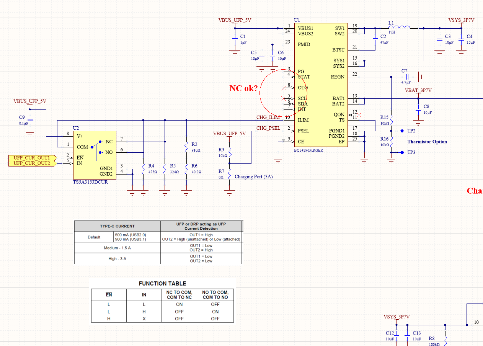Viewport: 483px width, 346px height.
Task: Select the C9 0.1µF capacitor
Action: pos(30,120)
